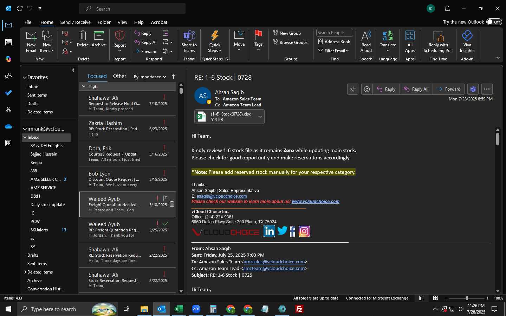Toggle completed checkmark on Waleed Ayub 2/25/2025 message
Image resolution: width=506 pixels, height=316 pixels.
(166, 223)
